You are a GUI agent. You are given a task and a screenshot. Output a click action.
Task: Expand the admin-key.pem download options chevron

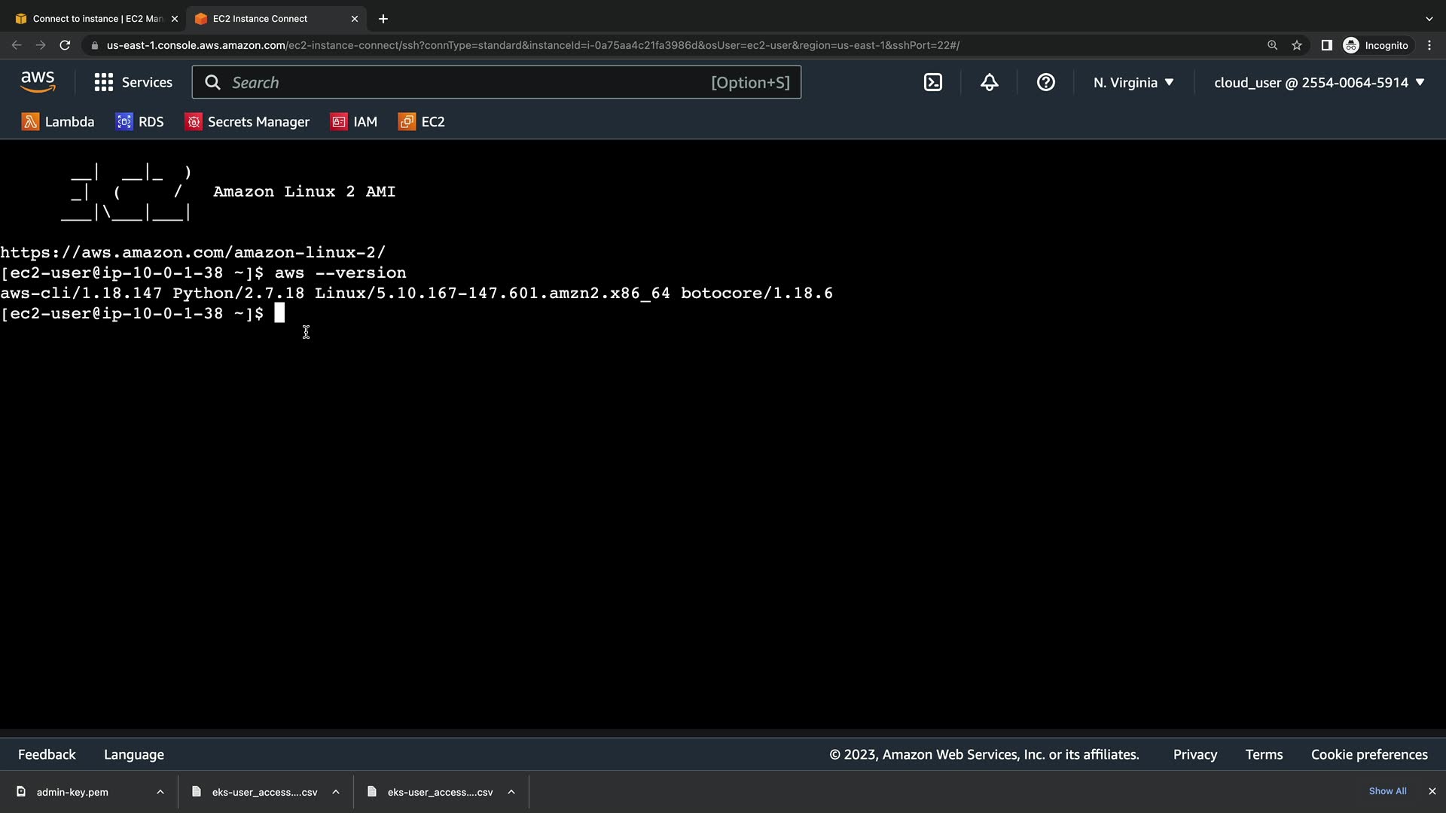(x=160, y=792)
